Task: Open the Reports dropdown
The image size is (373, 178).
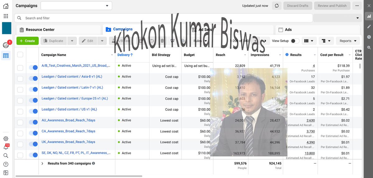Action: [x=348, y=41]
